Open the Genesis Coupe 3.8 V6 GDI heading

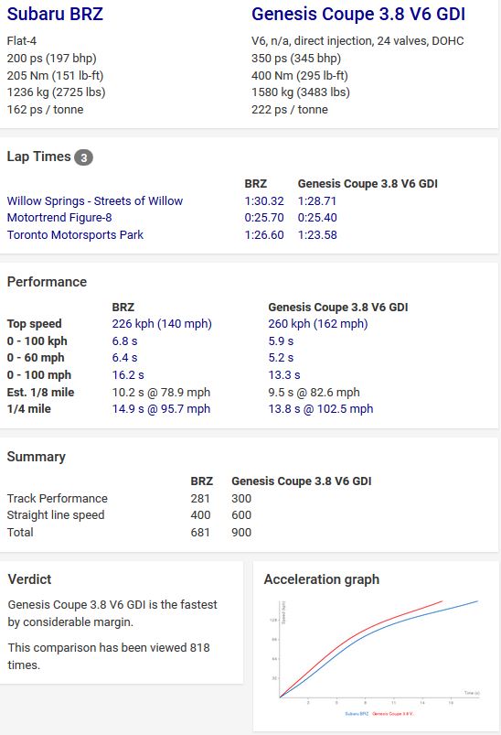358,14
